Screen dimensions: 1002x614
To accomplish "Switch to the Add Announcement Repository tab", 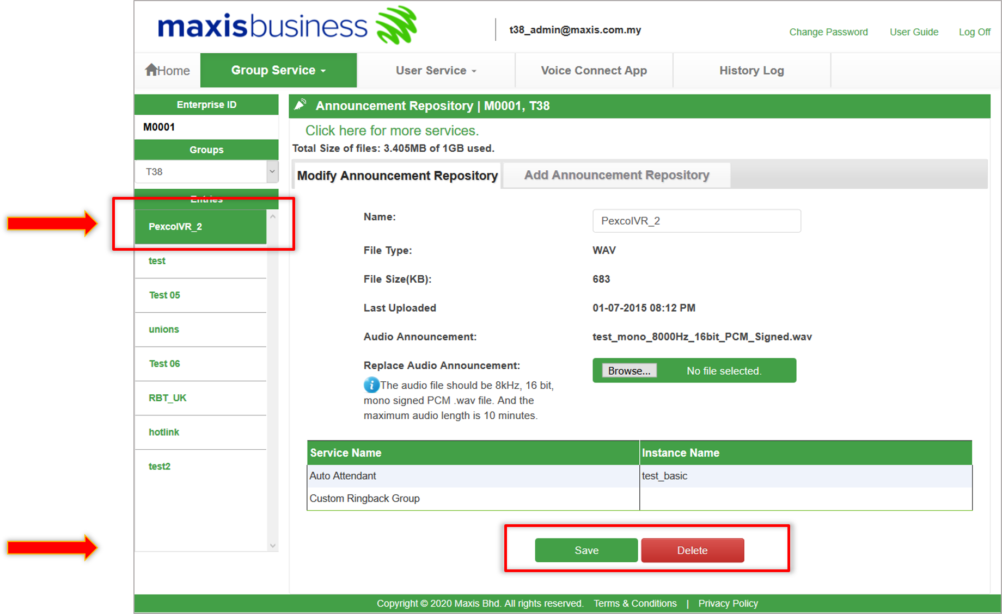I will pos(616,175).
